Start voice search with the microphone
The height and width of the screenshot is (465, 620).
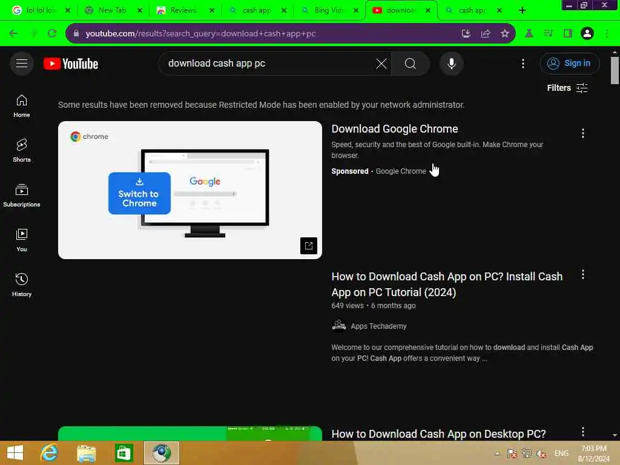(x=451, y=64)
